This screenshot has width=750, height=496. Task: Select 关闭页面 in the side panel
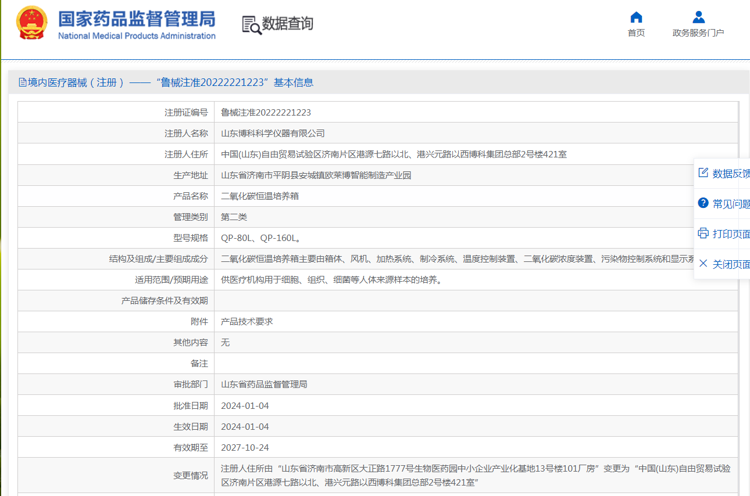[722, 264]
